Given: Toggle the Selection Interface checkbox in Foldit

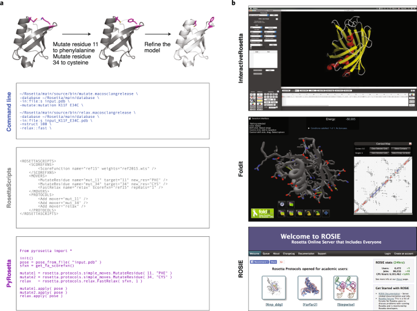Looking at the screenshot, I should pyautogui.click(x=250, y=118).
